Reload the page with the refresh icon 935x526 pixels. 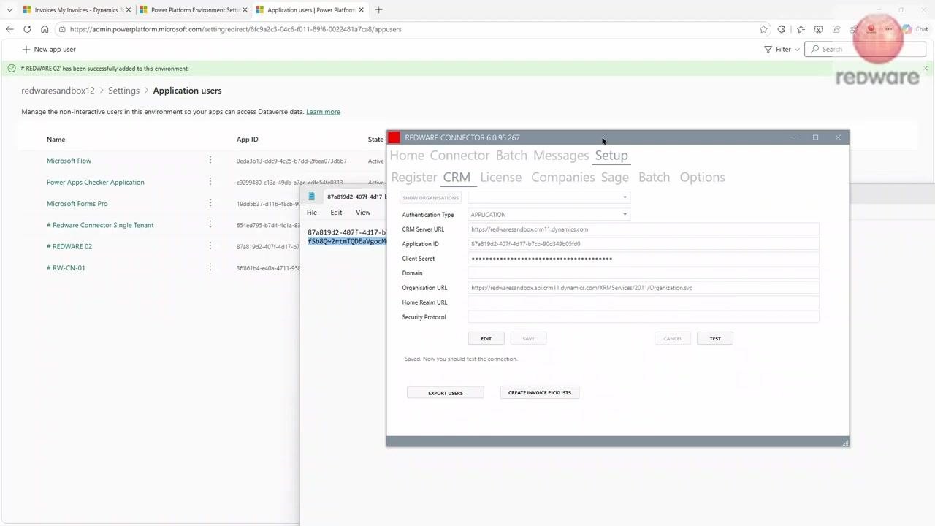[27, 29]
